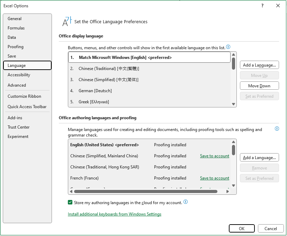Click the authoring list vertical scrollbar thumb
This screenshot has height=236, width=287.
point(233,150)
